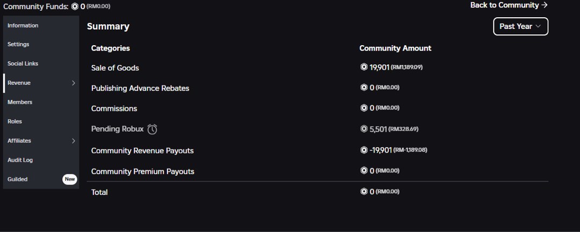Click Robux icon in Publishing Advance Rebates row

point(364,88)
